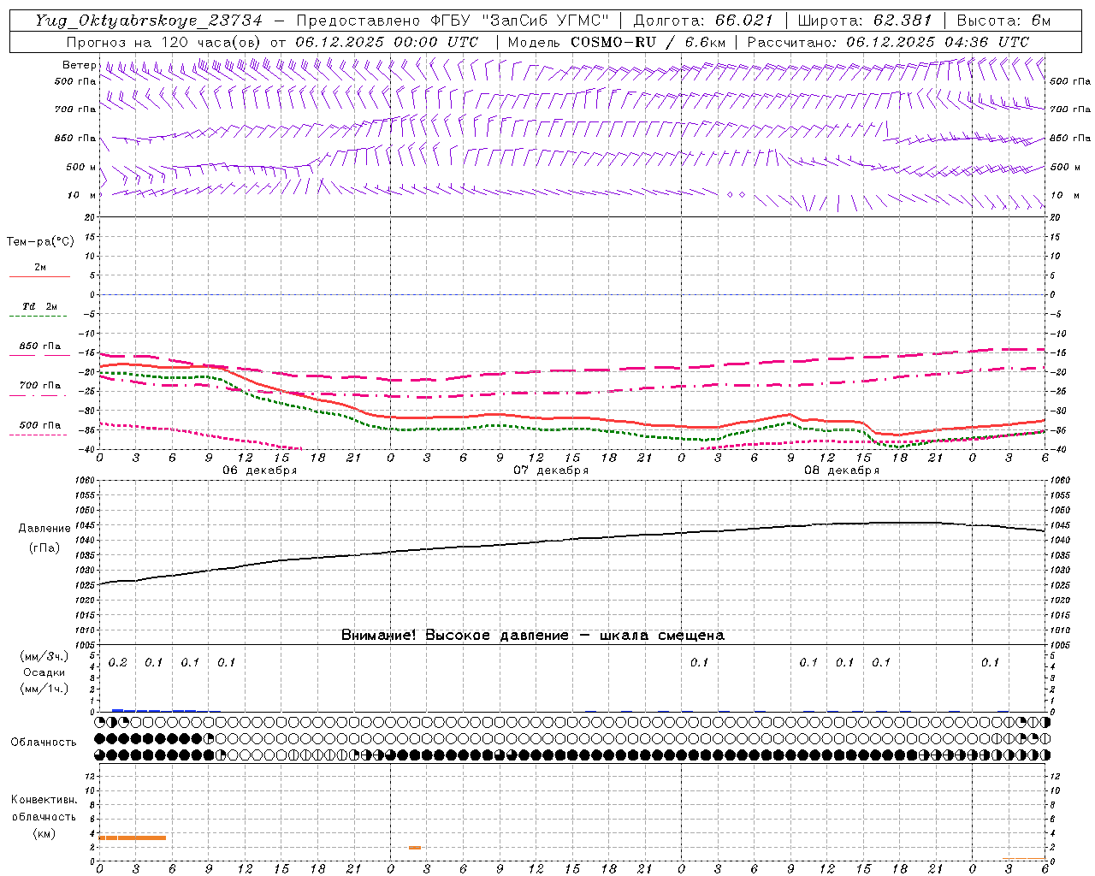This screenshot has height=876, width=1095.
Task: Click the Долгота: 66.021 value
Action: pyautogui.click(x=703, y=21)
